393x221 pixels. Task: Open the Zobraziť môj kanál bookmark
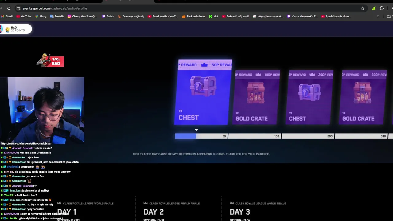[x=235, y=17]
